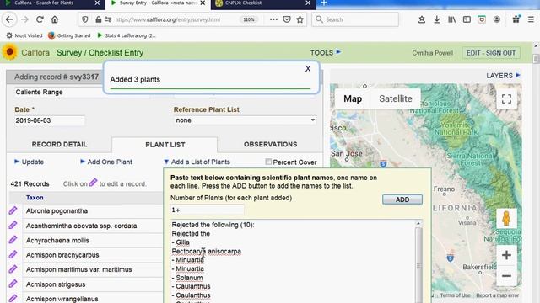Toggle map fullscreen view
This screenshot has width=540, height=303.
pos(506,99)
